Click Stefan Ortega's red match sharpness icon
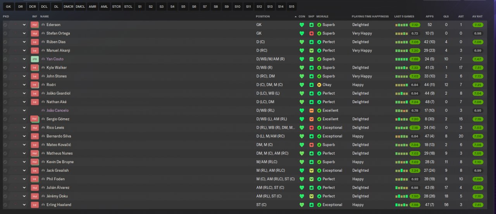The width and height of the screenshot is (496, 214). [311, 33]
